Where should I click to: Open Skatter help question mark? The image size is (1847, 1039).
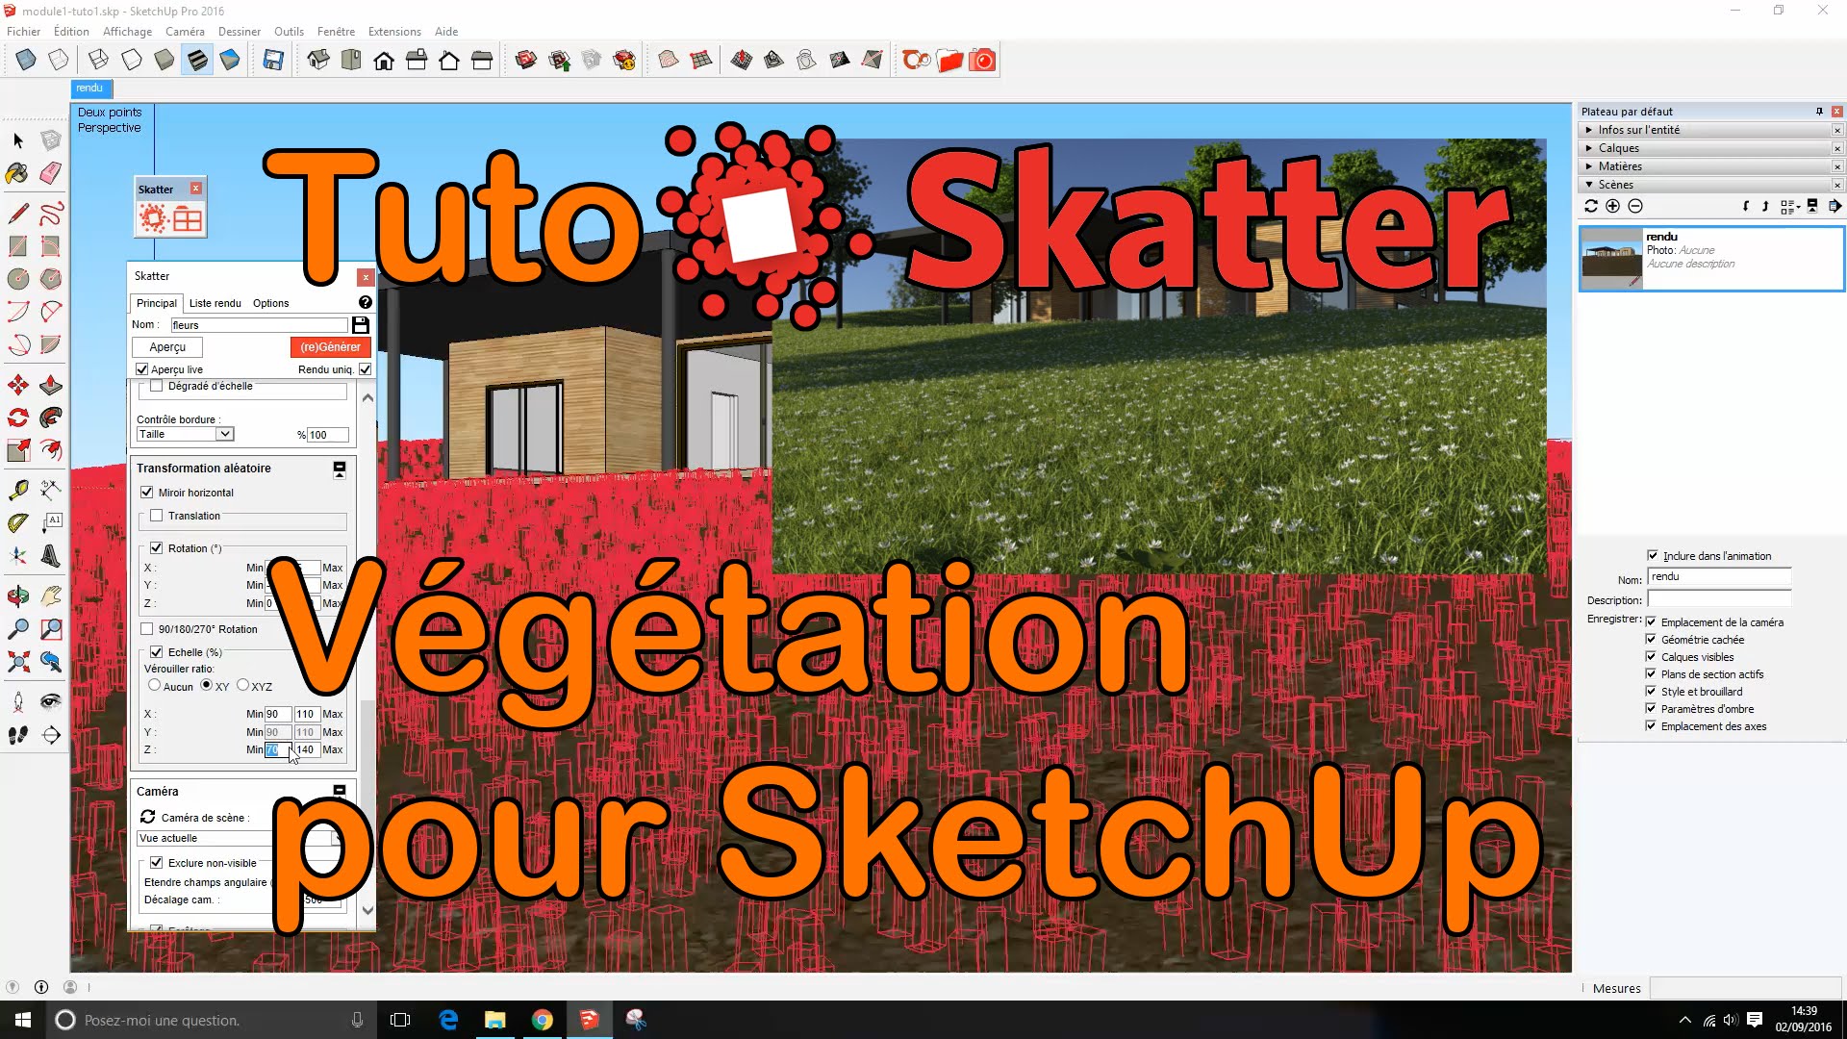point(366,302)
